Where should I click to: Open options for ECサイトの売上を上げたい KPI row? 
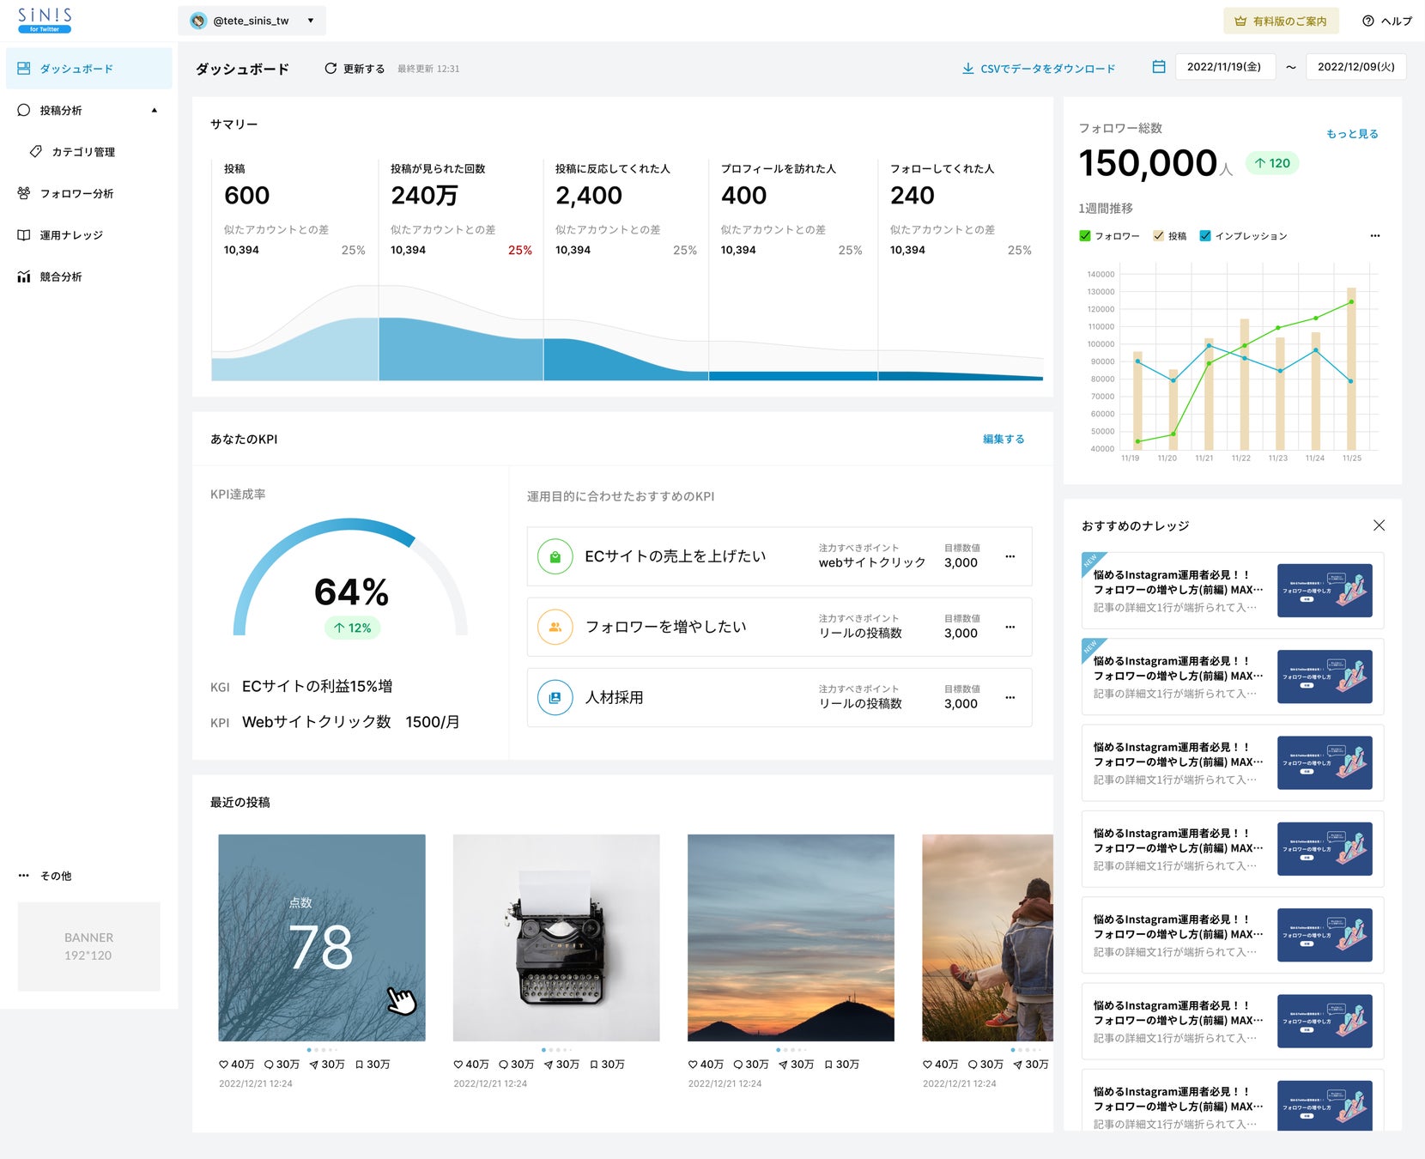tap(1010, 556)
